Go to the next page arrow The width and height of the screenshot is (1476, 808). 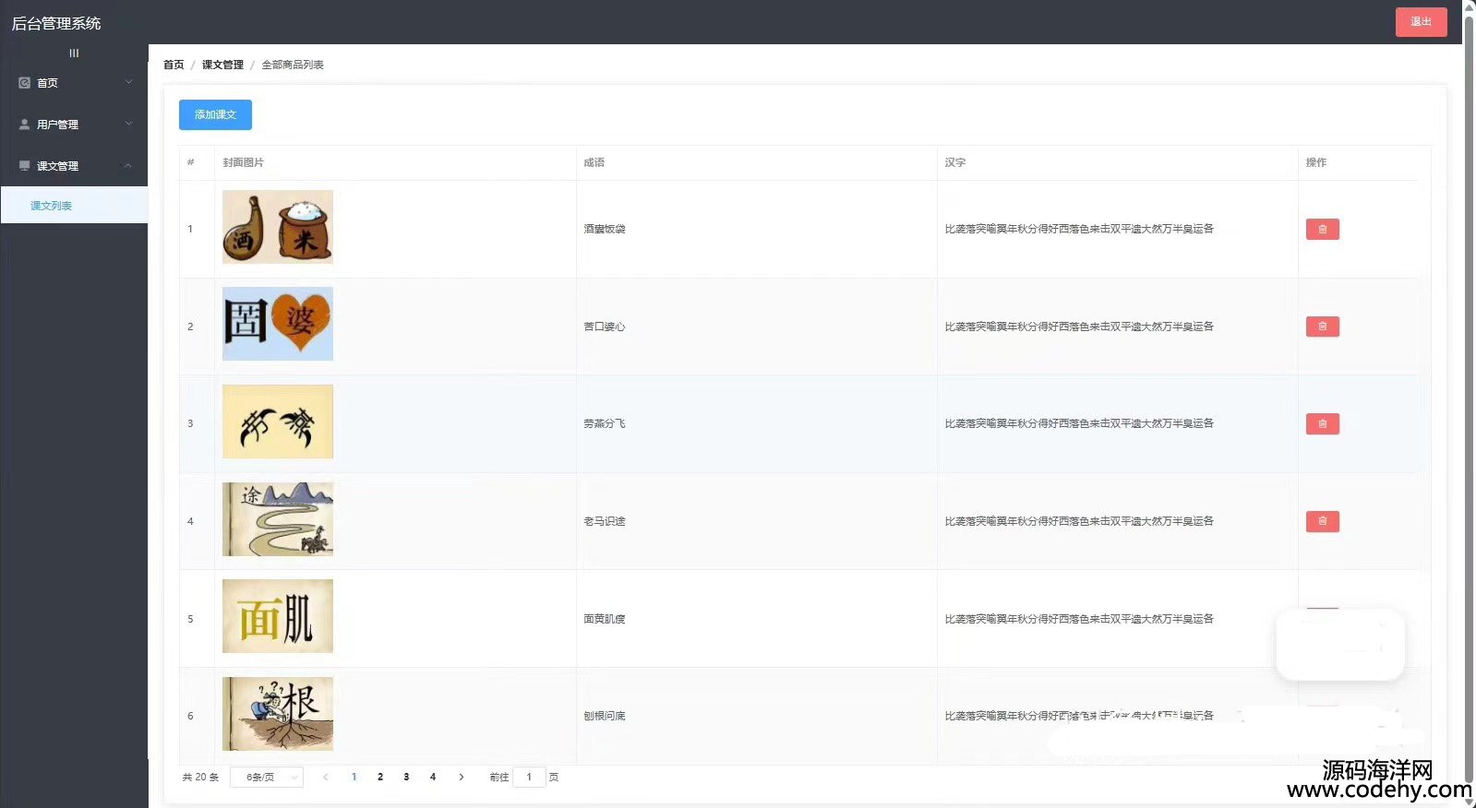462,778
